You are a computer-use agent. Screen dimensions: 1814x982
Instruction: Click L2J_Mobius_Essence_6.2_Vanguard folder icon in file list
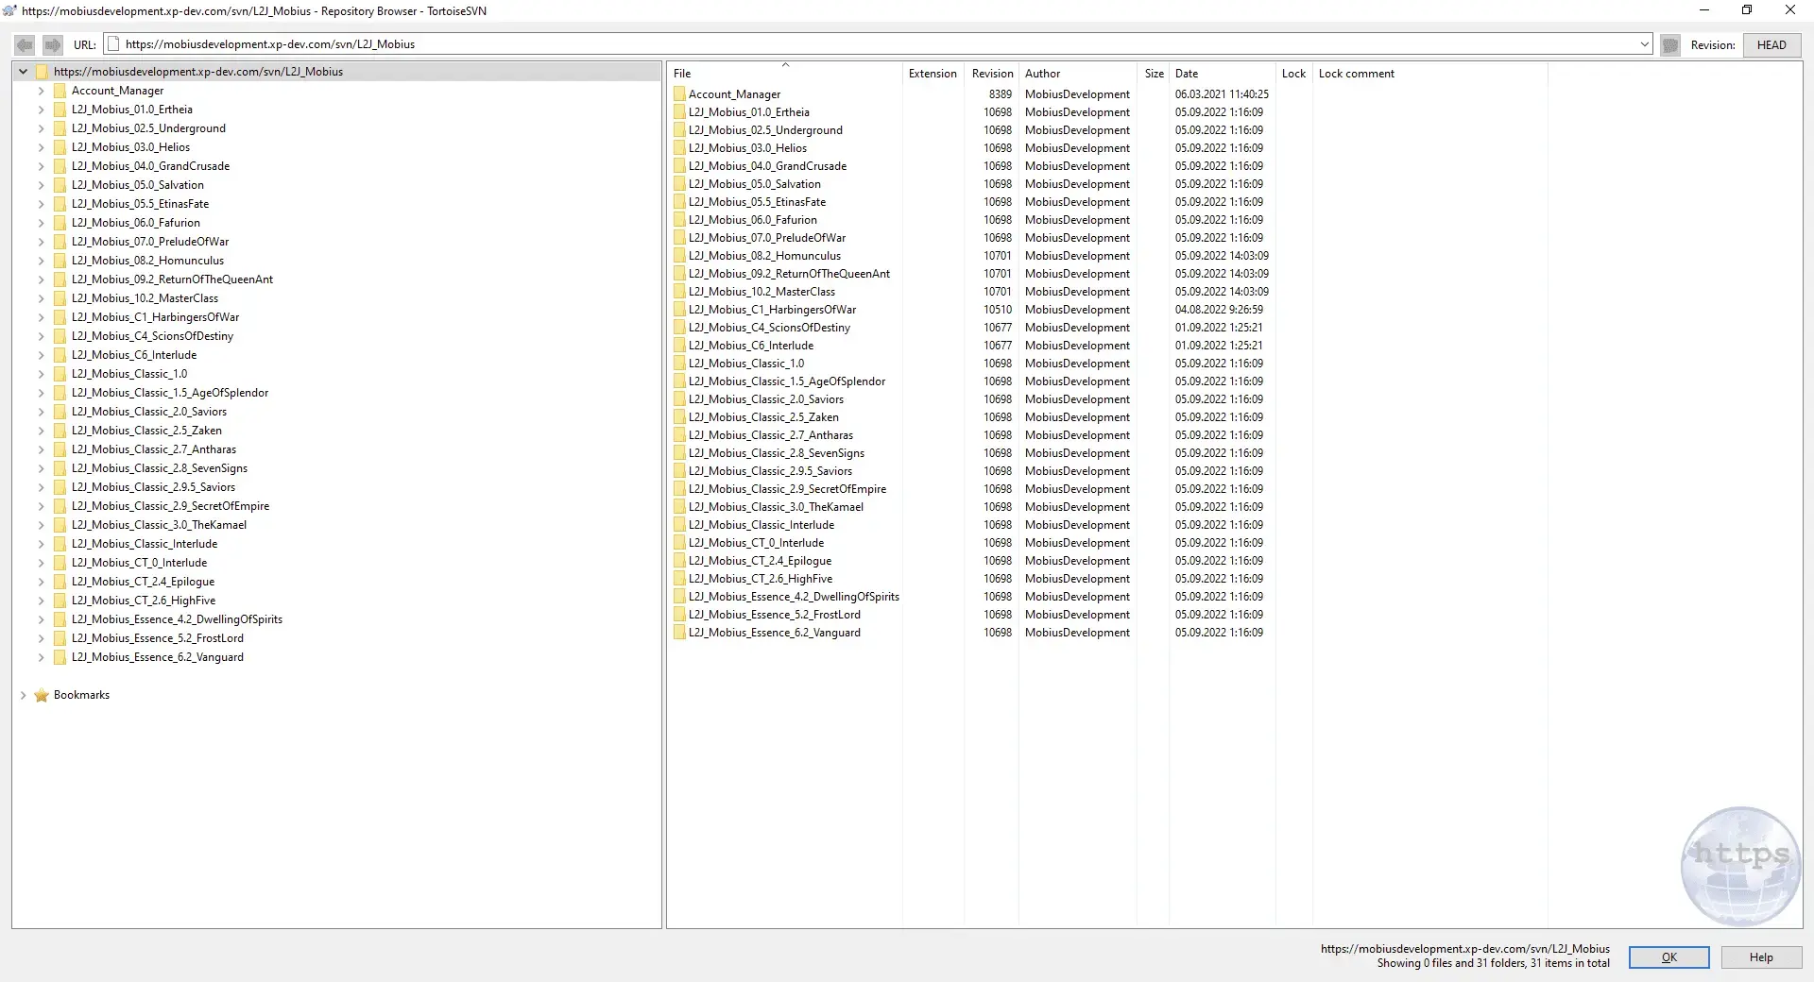[x=679, y=633]
